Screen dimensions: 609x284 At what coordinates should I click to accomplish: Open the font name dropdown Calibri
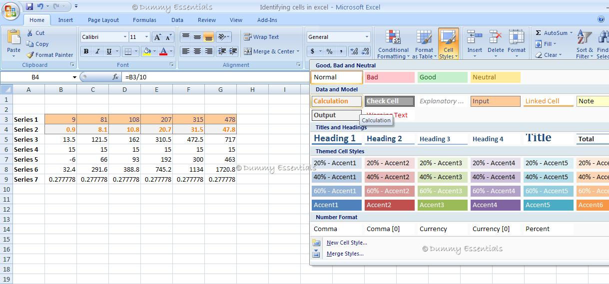(125, 37)
